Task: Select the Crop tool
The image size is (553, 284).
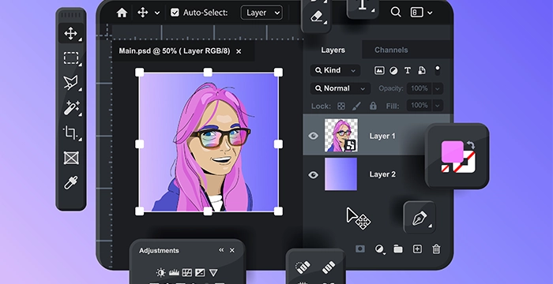Action: point(70,133)
